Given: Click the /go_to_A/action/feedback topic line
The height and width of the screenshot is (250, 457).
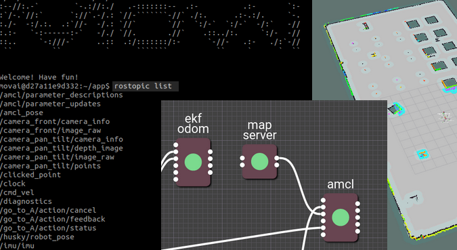Looking at the screenshot, I should point(52,219).
